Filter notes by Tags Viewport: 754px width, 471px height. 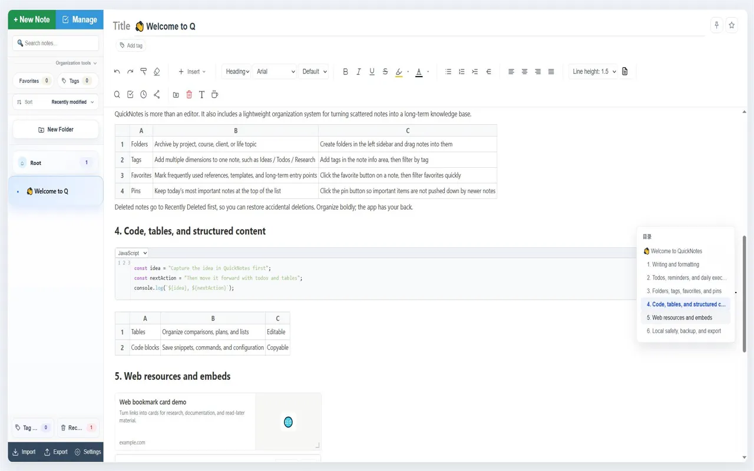click(x=77, y=81)
